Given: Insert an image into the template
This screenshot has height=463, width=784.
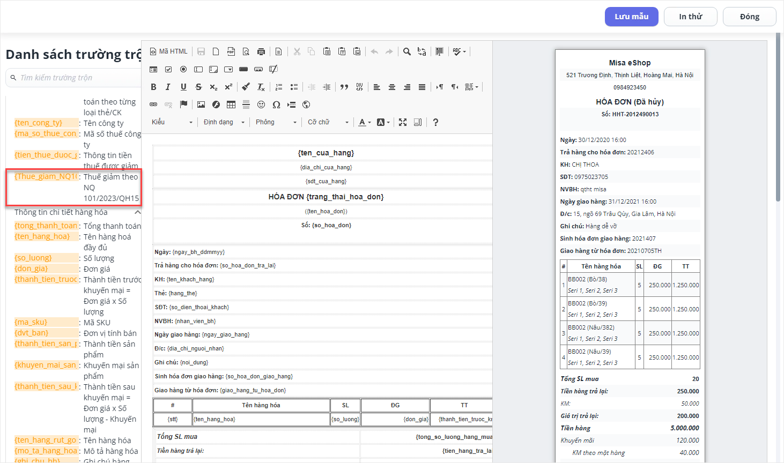Looking at the screenshot, I should 201,104.
